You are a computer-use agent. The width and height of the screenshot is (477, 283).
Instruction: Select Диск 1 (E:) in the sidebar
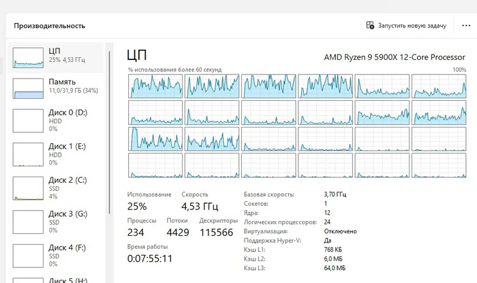[x=55, y=155]
